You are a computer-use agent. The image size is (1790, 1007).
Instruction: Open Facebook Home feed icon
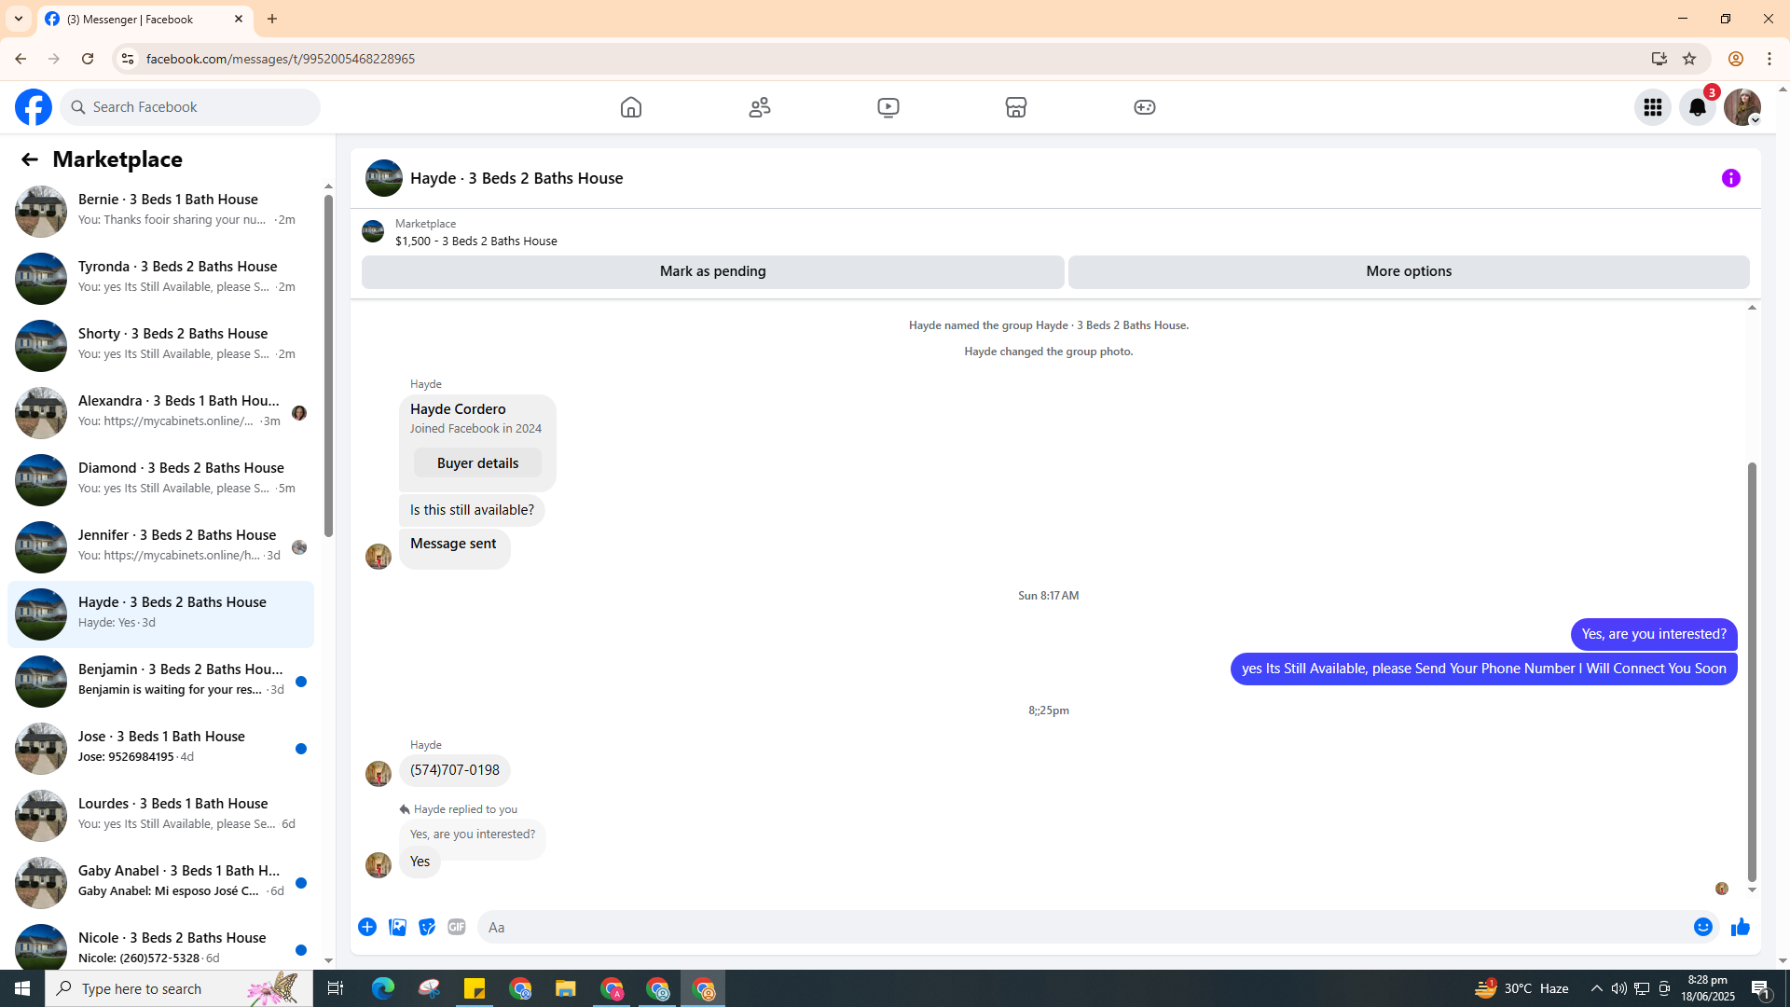tap(631, 107)
